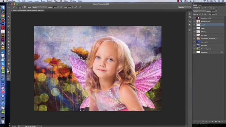The width and height of the screenshot is (226, 127).
Task: Toggle pressure for size in options bar
Action: pyautogui.click(x=80, y=7)
